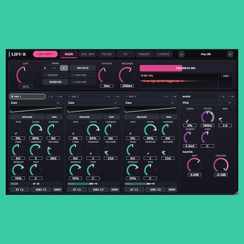Click the Psy Lift preset name

[206, 54]
